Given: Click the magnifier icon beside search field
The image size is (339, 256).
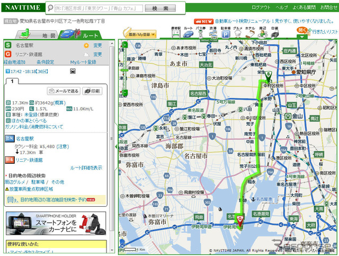Looking at the screenshot, I should [x=50, y=8].
